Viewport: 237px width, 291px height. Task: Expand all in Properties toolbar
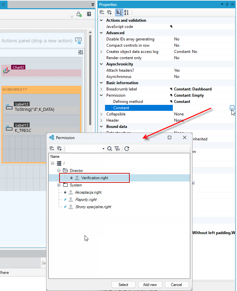pos(109,12)
